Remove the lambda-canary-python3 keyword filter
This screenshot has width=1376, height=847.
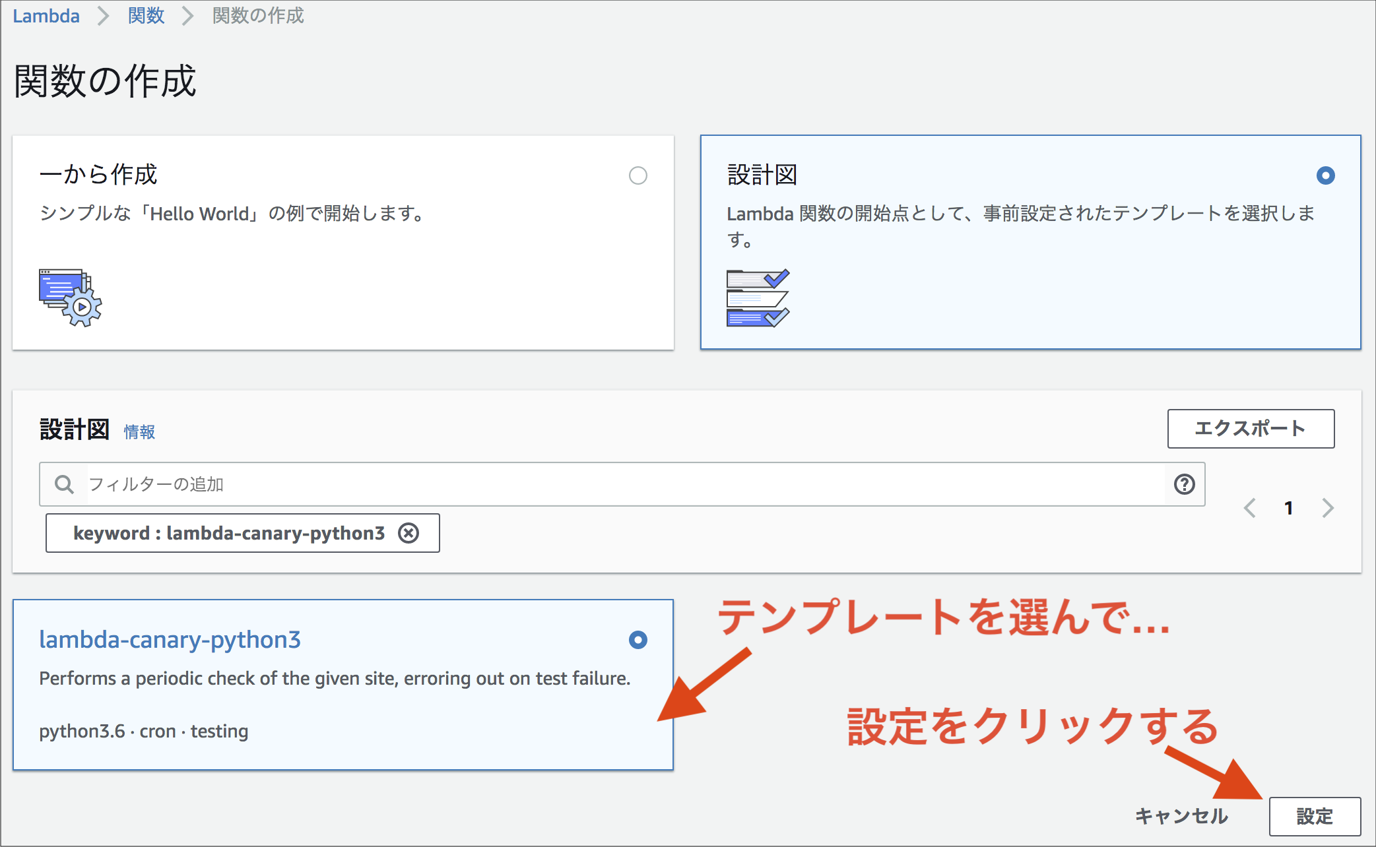click(x=409, y=533)
